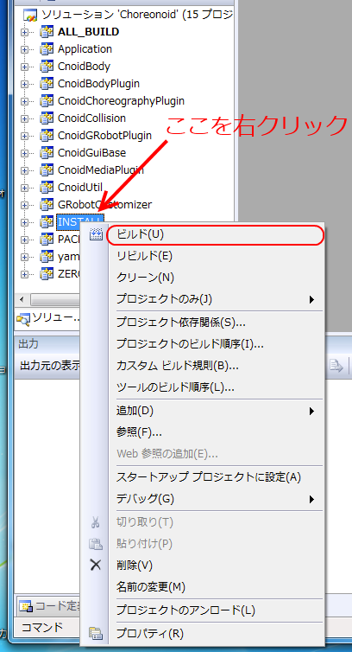Choose リビルド(E) in the context menu
Viewport: 352px width, 652px height.
(144, 256)
